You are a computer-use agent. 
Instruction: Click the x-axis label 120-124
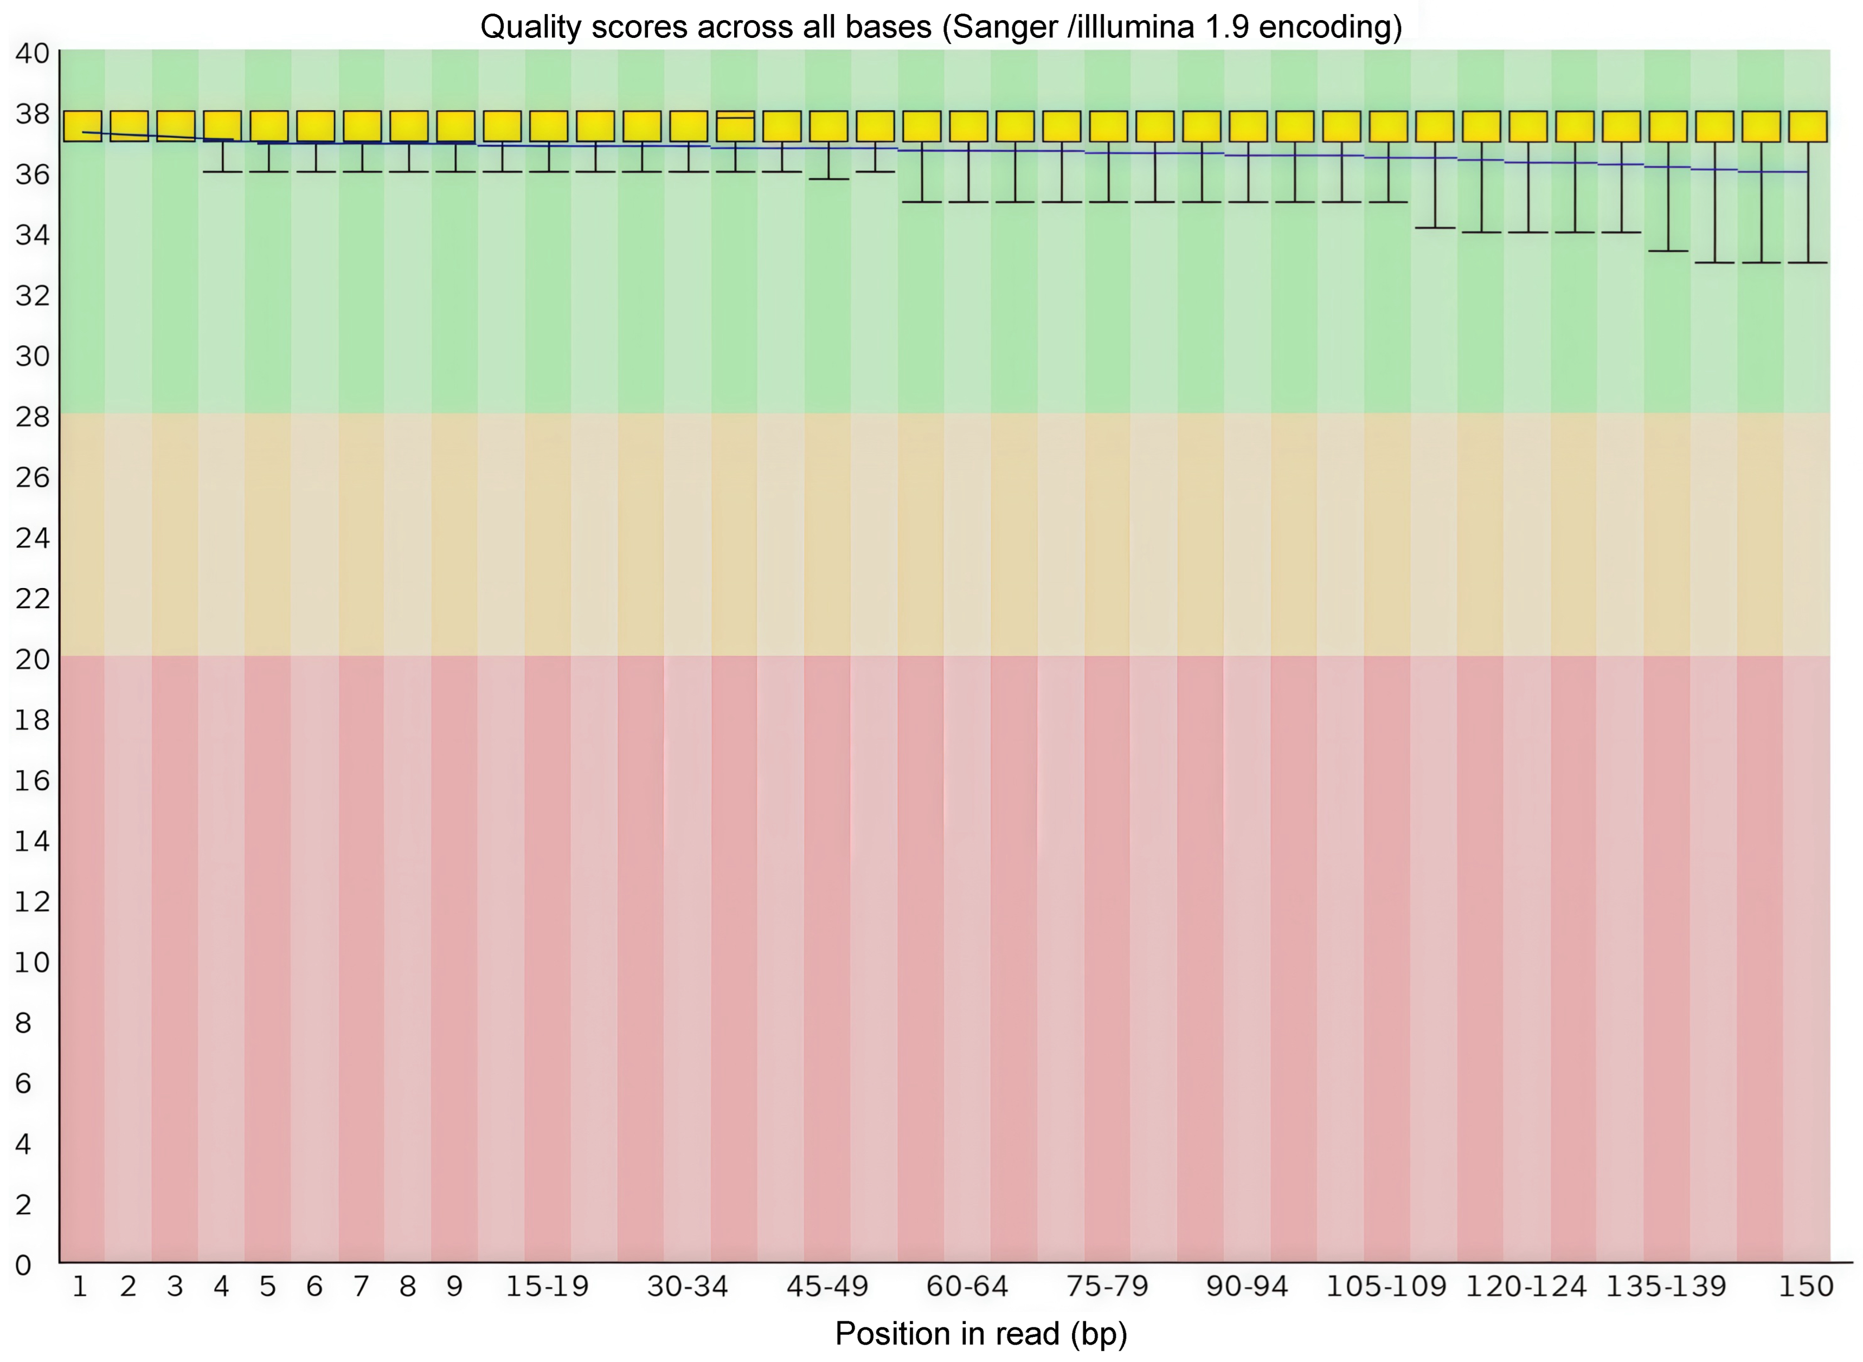coord(1526,1286)
